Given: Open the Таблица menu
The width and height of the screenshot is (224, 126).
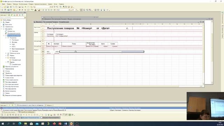Looking at the screenshot, I should 15,4.
